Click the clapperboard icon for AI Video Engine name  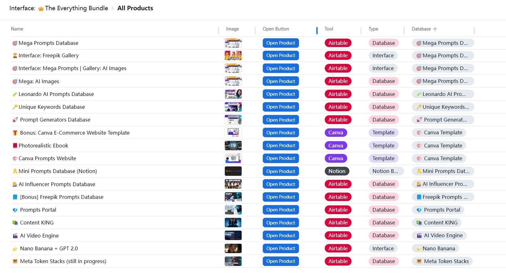coord(15,236)
